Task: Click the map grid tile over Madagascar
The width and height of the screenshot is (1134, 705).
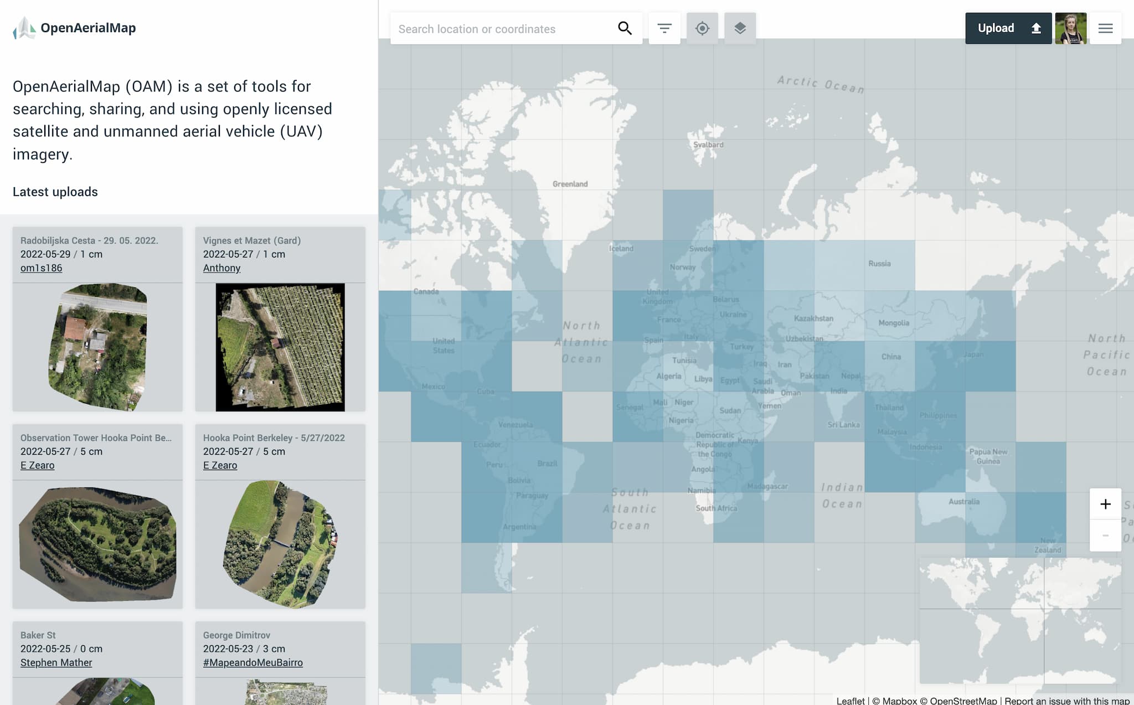Action: click(788, 467)
